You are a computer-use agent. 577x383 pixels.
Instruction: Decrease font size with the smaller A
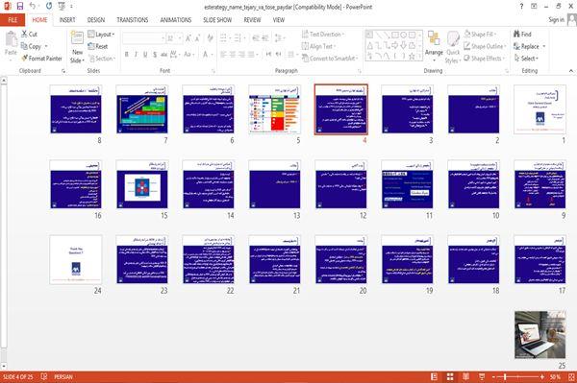(197, 38)
